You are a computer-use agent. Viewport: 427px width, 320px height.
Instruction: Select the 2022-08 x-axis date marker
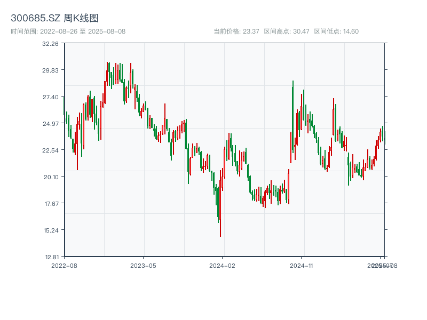click(x=64, y=265)
